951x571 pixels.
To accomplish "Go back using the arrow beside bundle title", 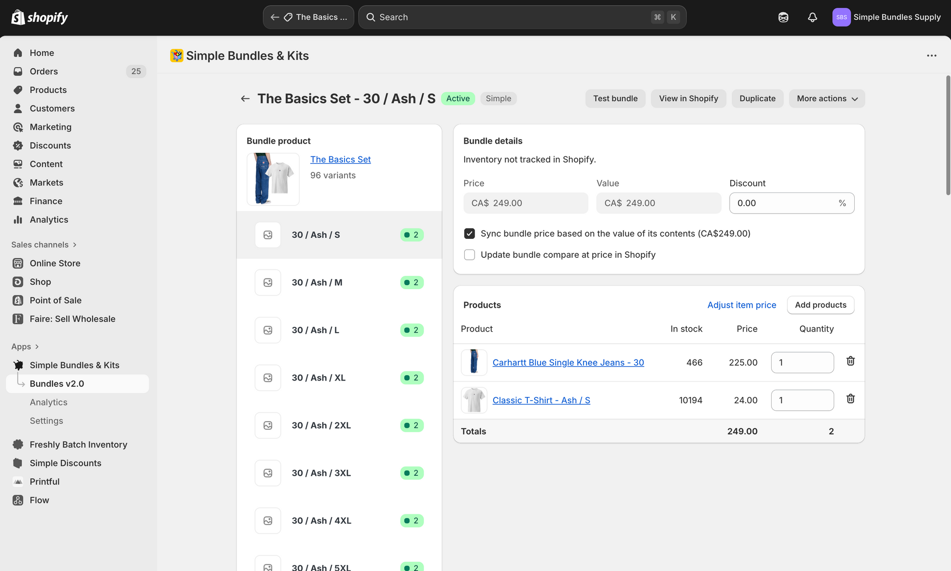I will point(245,99).
